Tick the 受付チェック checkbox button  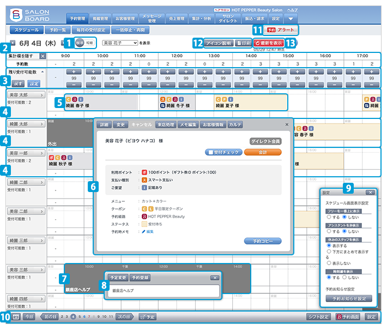223,152
